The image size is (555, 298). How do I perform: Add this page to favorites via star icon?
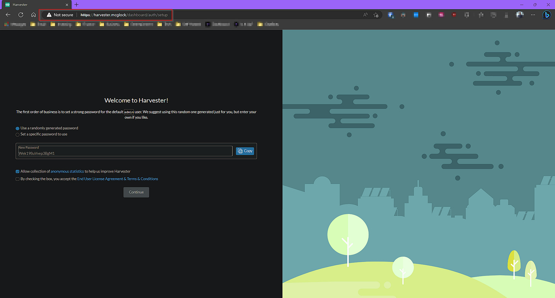tap(376, 14)
